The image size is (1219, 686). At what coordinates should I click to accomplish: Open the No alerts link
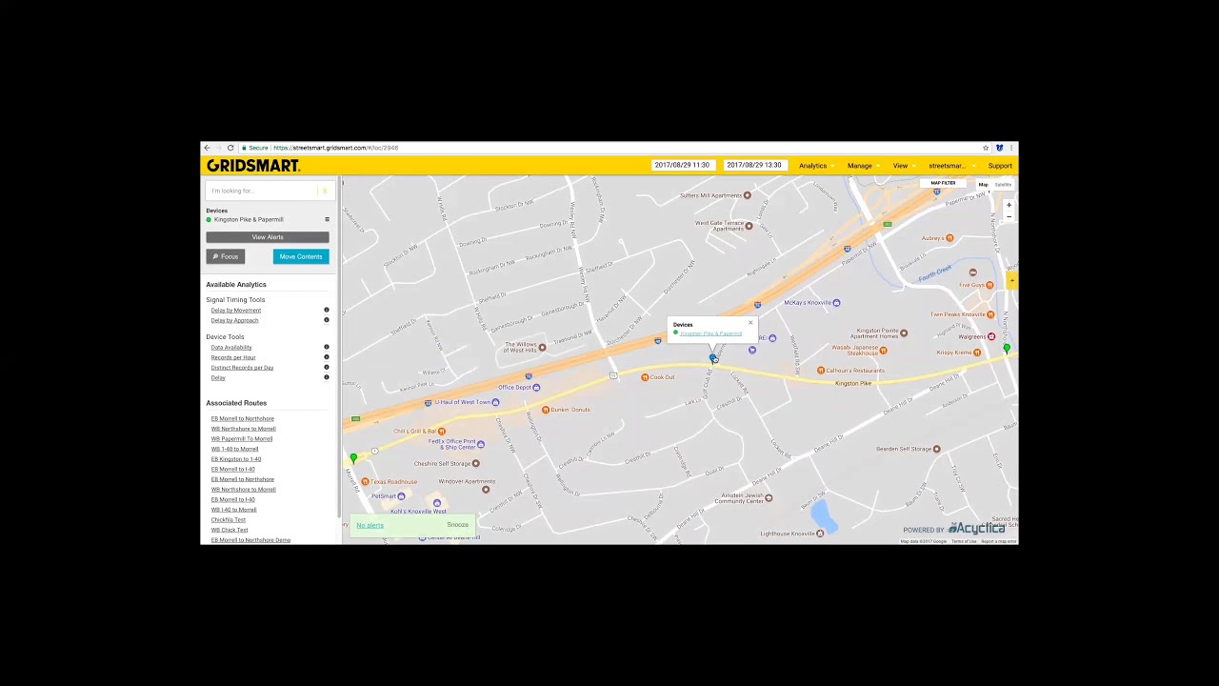[370, 525]
